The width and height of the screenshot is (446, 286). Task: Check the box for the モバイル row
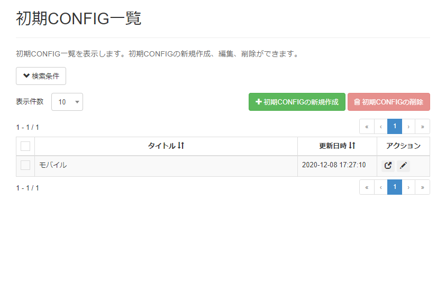[x=25, y=165]
